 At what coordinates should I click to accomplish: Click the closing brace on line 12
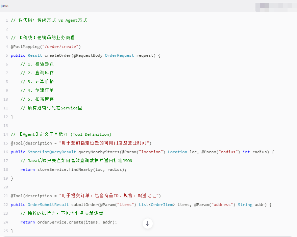(x=12, y=117)
